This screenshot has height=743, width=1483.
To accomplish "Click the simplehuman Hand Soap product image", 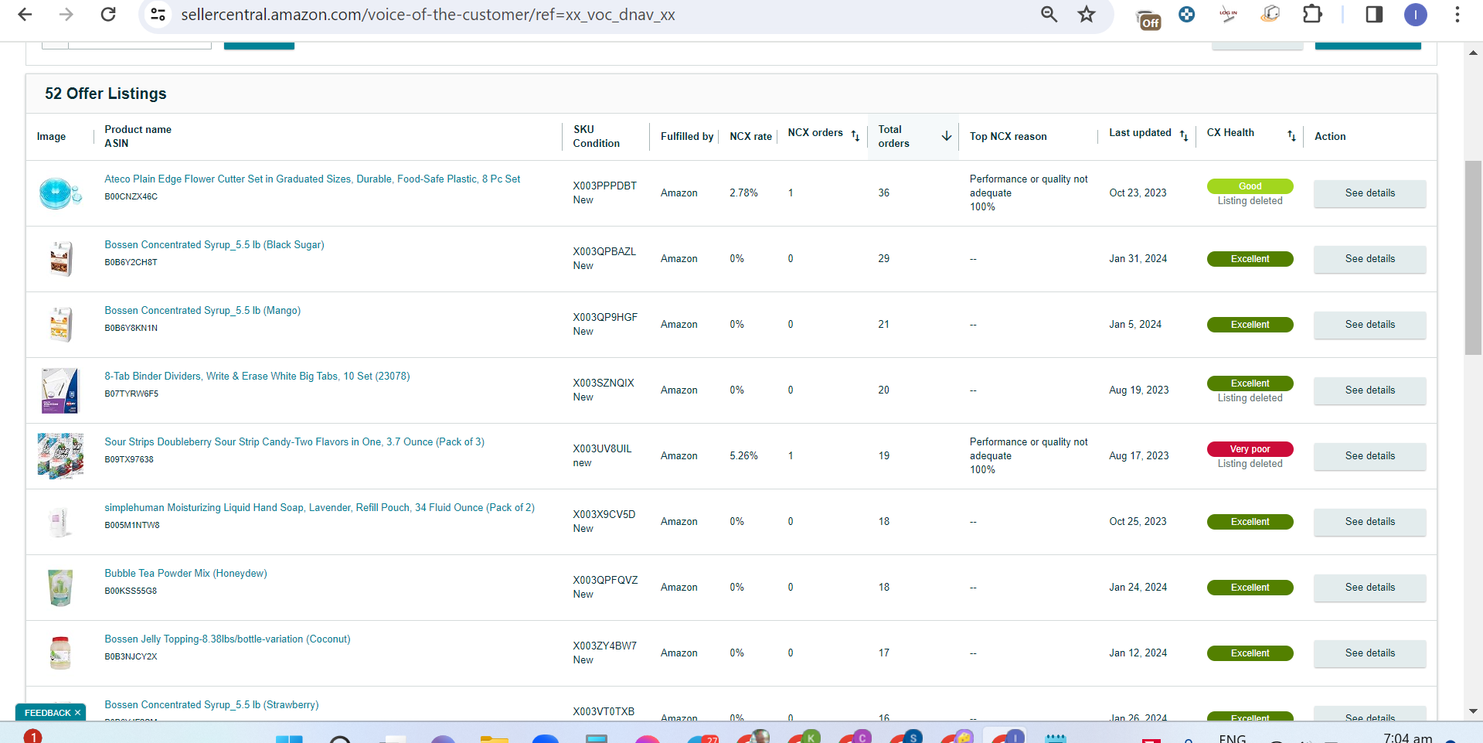I will (60, 522).
